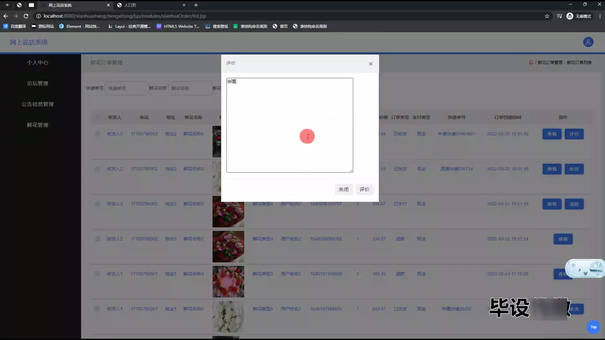Switch to the 入口页 tab
Image resolution: width=605 pixels, height=340 pixels.
point(148,5)
